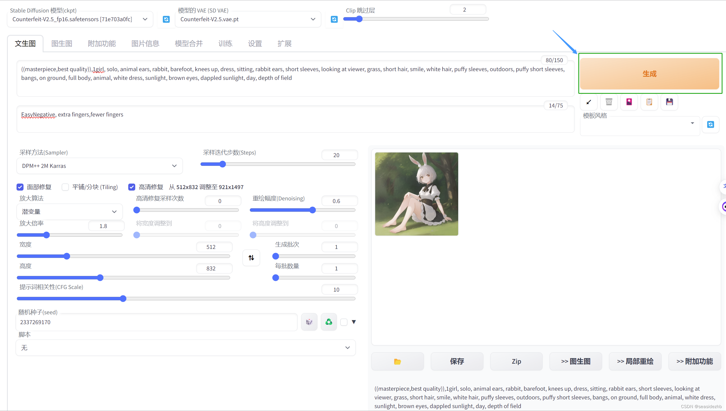The height and width of the screenshot is (411, 726).
Task: Adjust the 宽度 width slider
Action: click(123, 256)
